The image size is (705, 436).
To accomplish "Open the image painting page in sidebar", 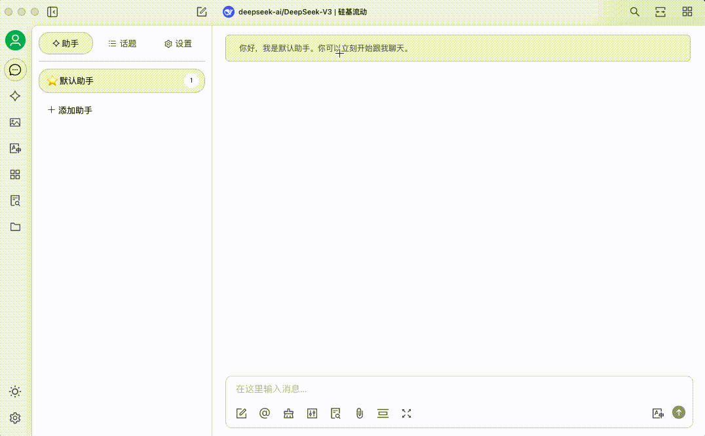I will 15,122.
